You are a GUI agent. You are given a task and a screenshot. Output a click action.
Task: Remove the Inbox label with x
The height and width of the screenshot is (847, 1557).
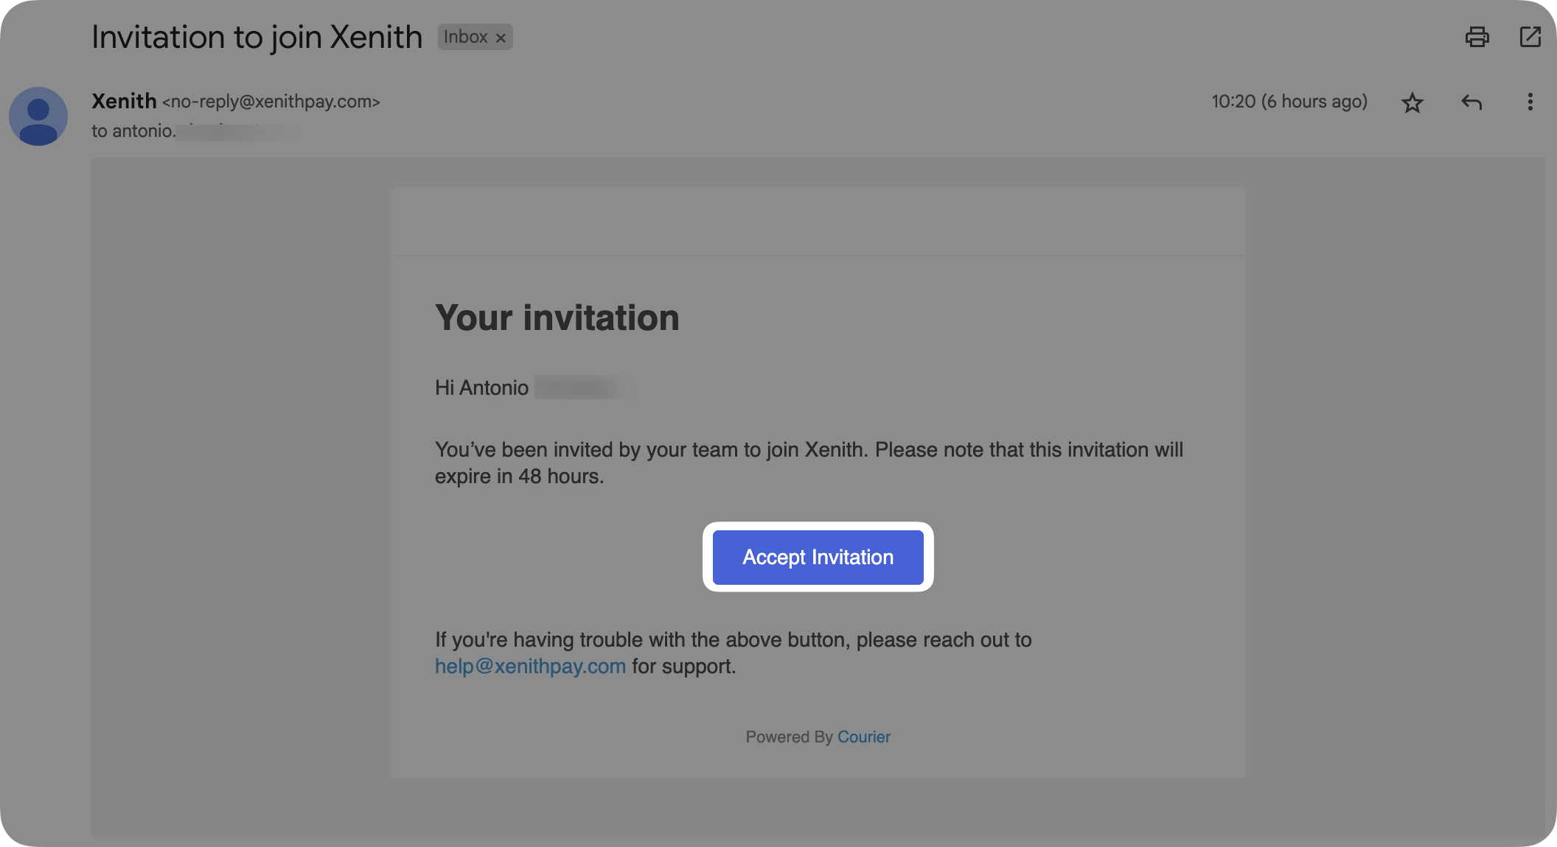click(x=501, y=38)
